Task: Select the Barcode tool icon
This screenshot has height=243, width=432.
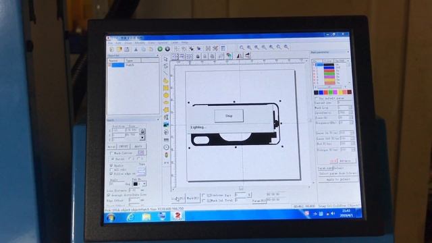Action: [x=166, y=140]
